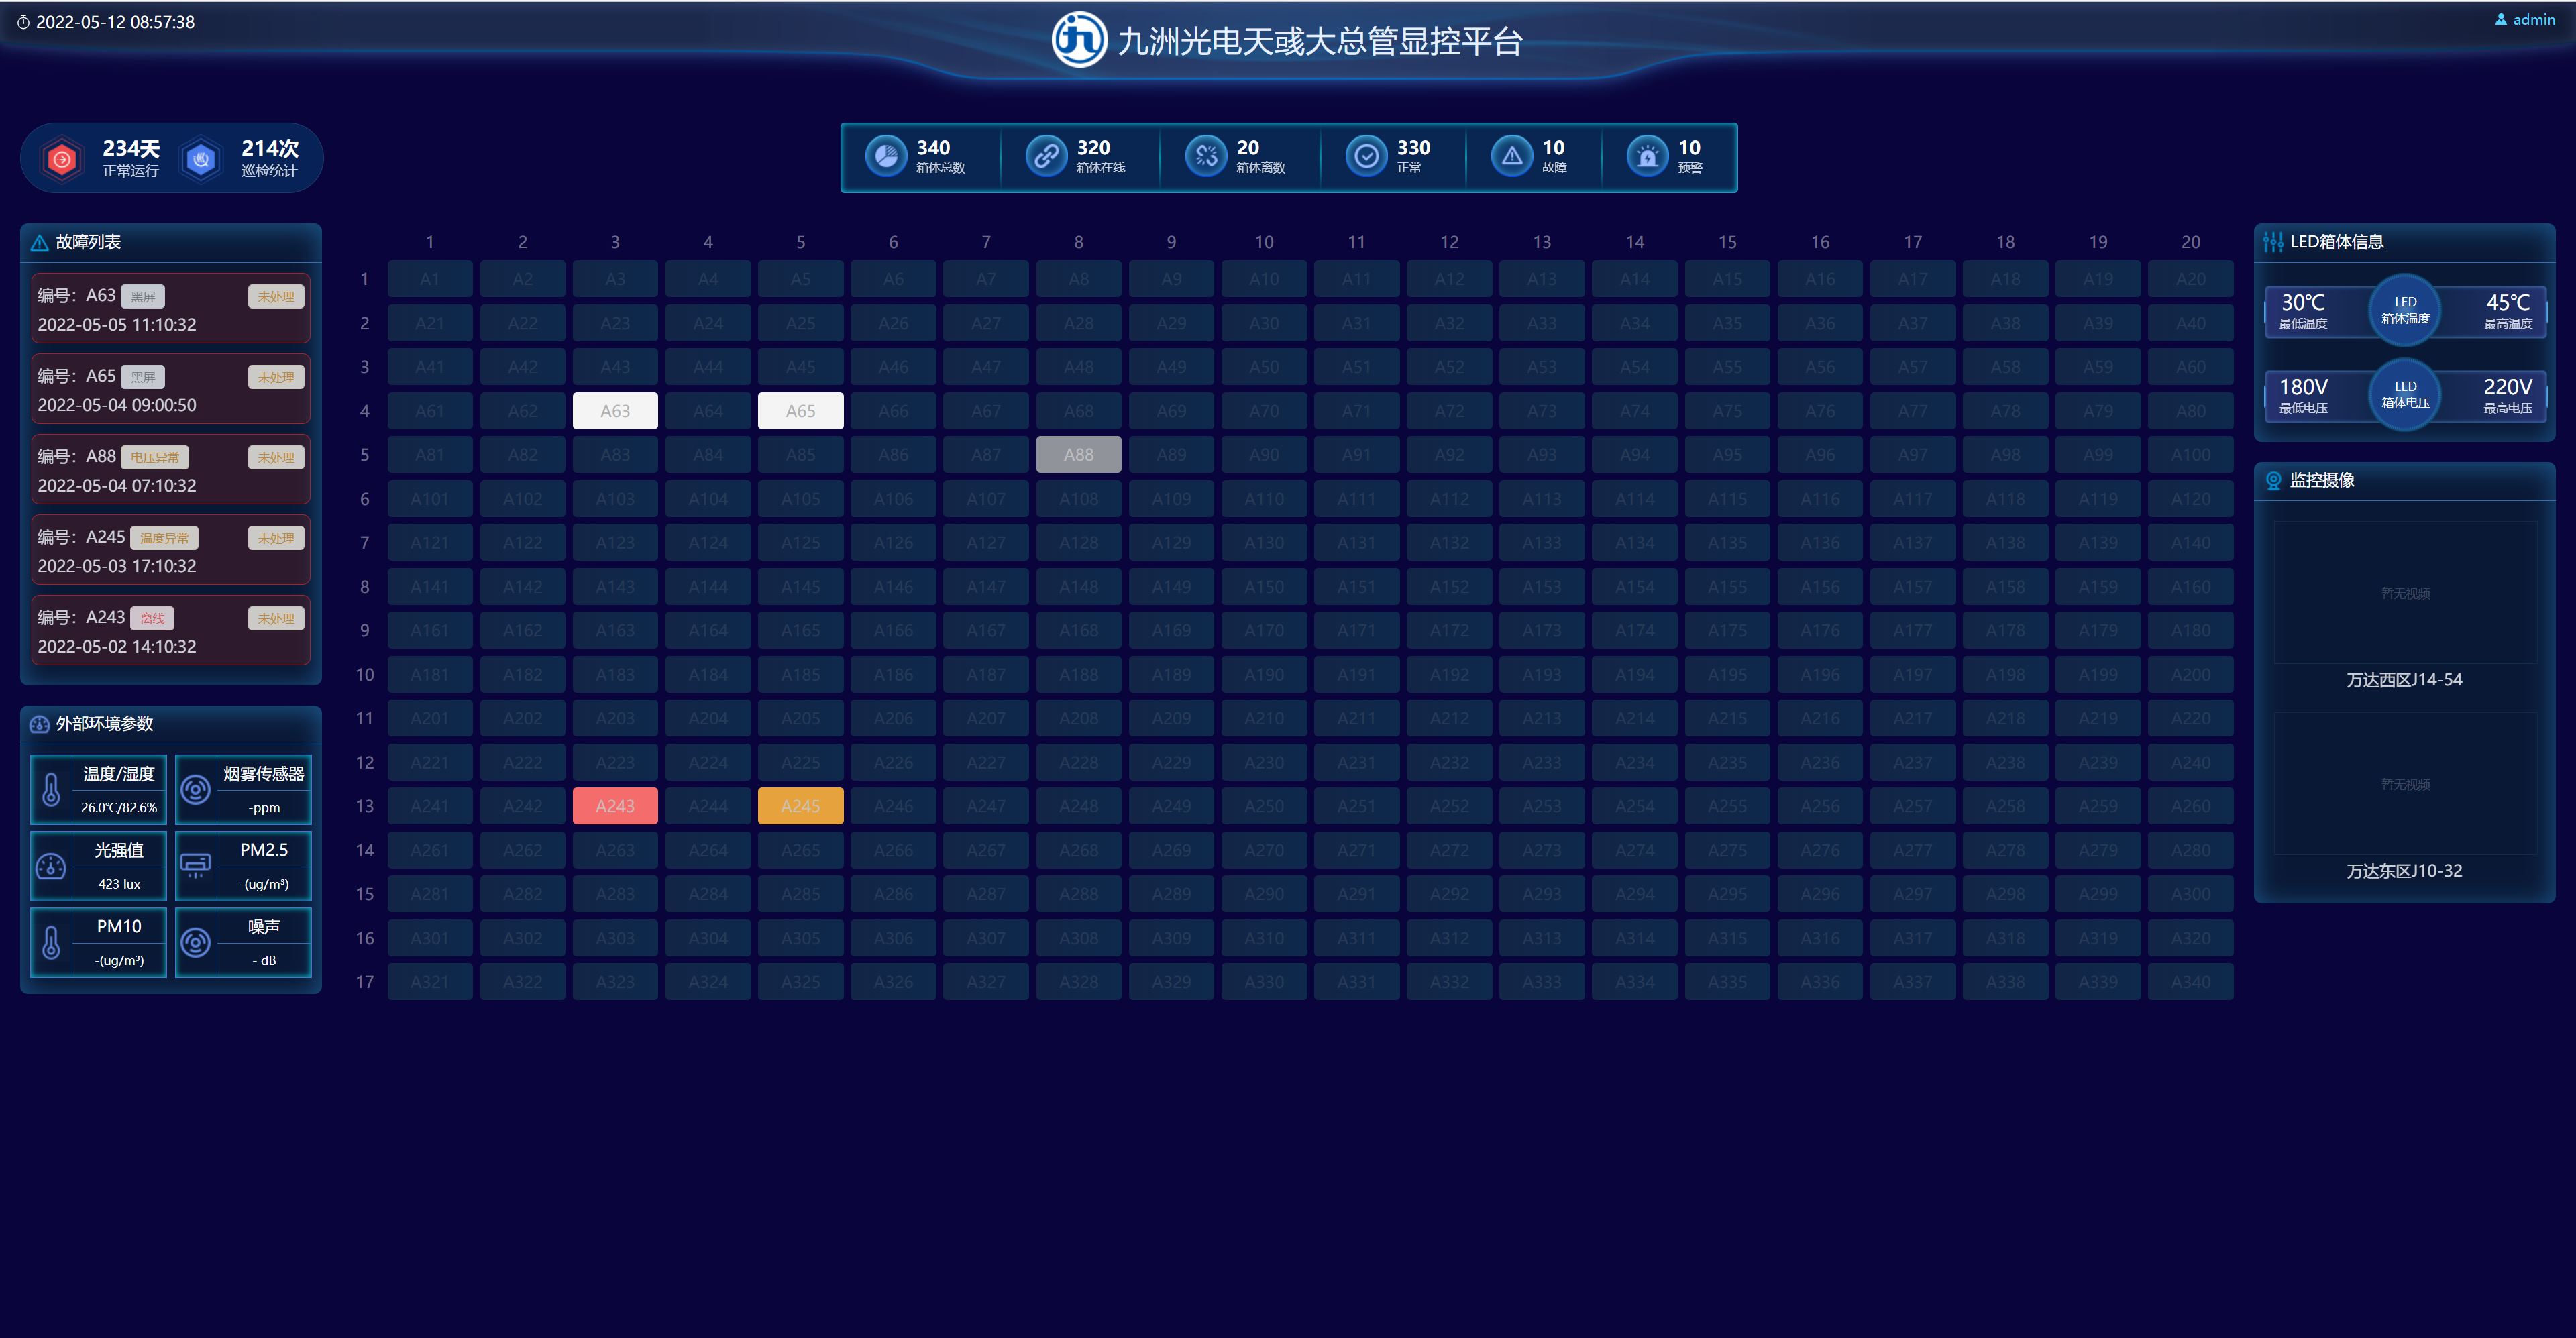Viewport: 2576px width, 1338px height.
Task: Click the 423 lux value
Action: (119, 884)
